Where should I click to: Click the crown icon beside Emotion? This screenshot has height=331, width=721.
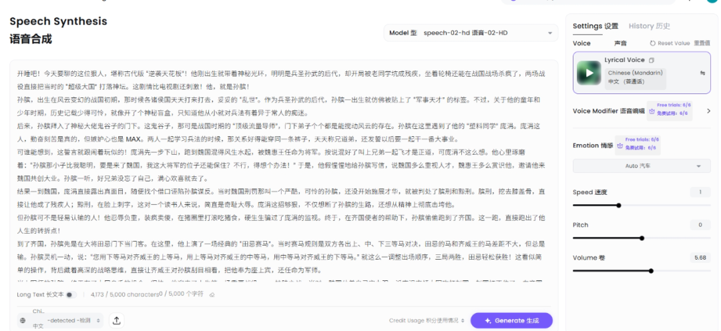pos(620,145)
